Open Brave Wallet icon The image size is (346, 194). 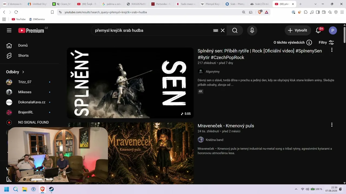[324, 12]
